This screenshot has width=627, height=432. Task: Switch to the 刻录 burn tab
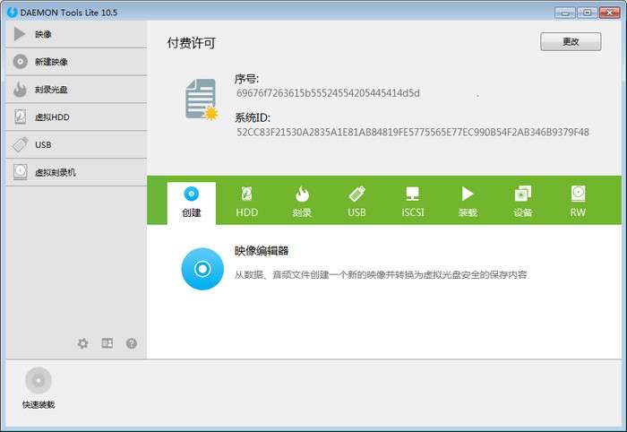(302, 202)
